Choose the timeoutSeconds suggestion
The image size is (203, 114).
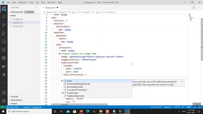tap(98, 96)
